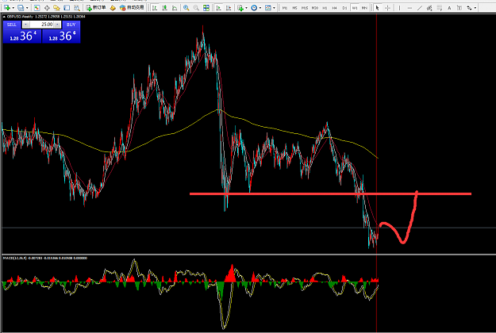Select the Text Label tool
Viewport: 496px width, 333px height.
pos(459,8)
